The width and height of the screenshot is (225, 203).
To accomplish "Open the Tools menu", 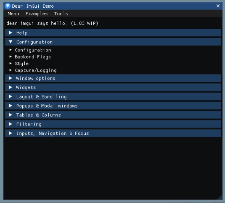I will click(x=61, y=14).
